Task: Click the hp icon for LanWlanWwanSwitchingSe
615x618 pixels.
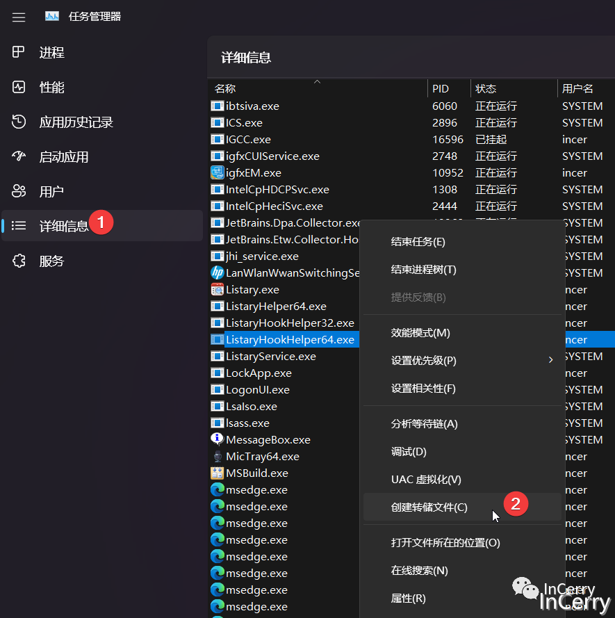Action: (217, 273)
